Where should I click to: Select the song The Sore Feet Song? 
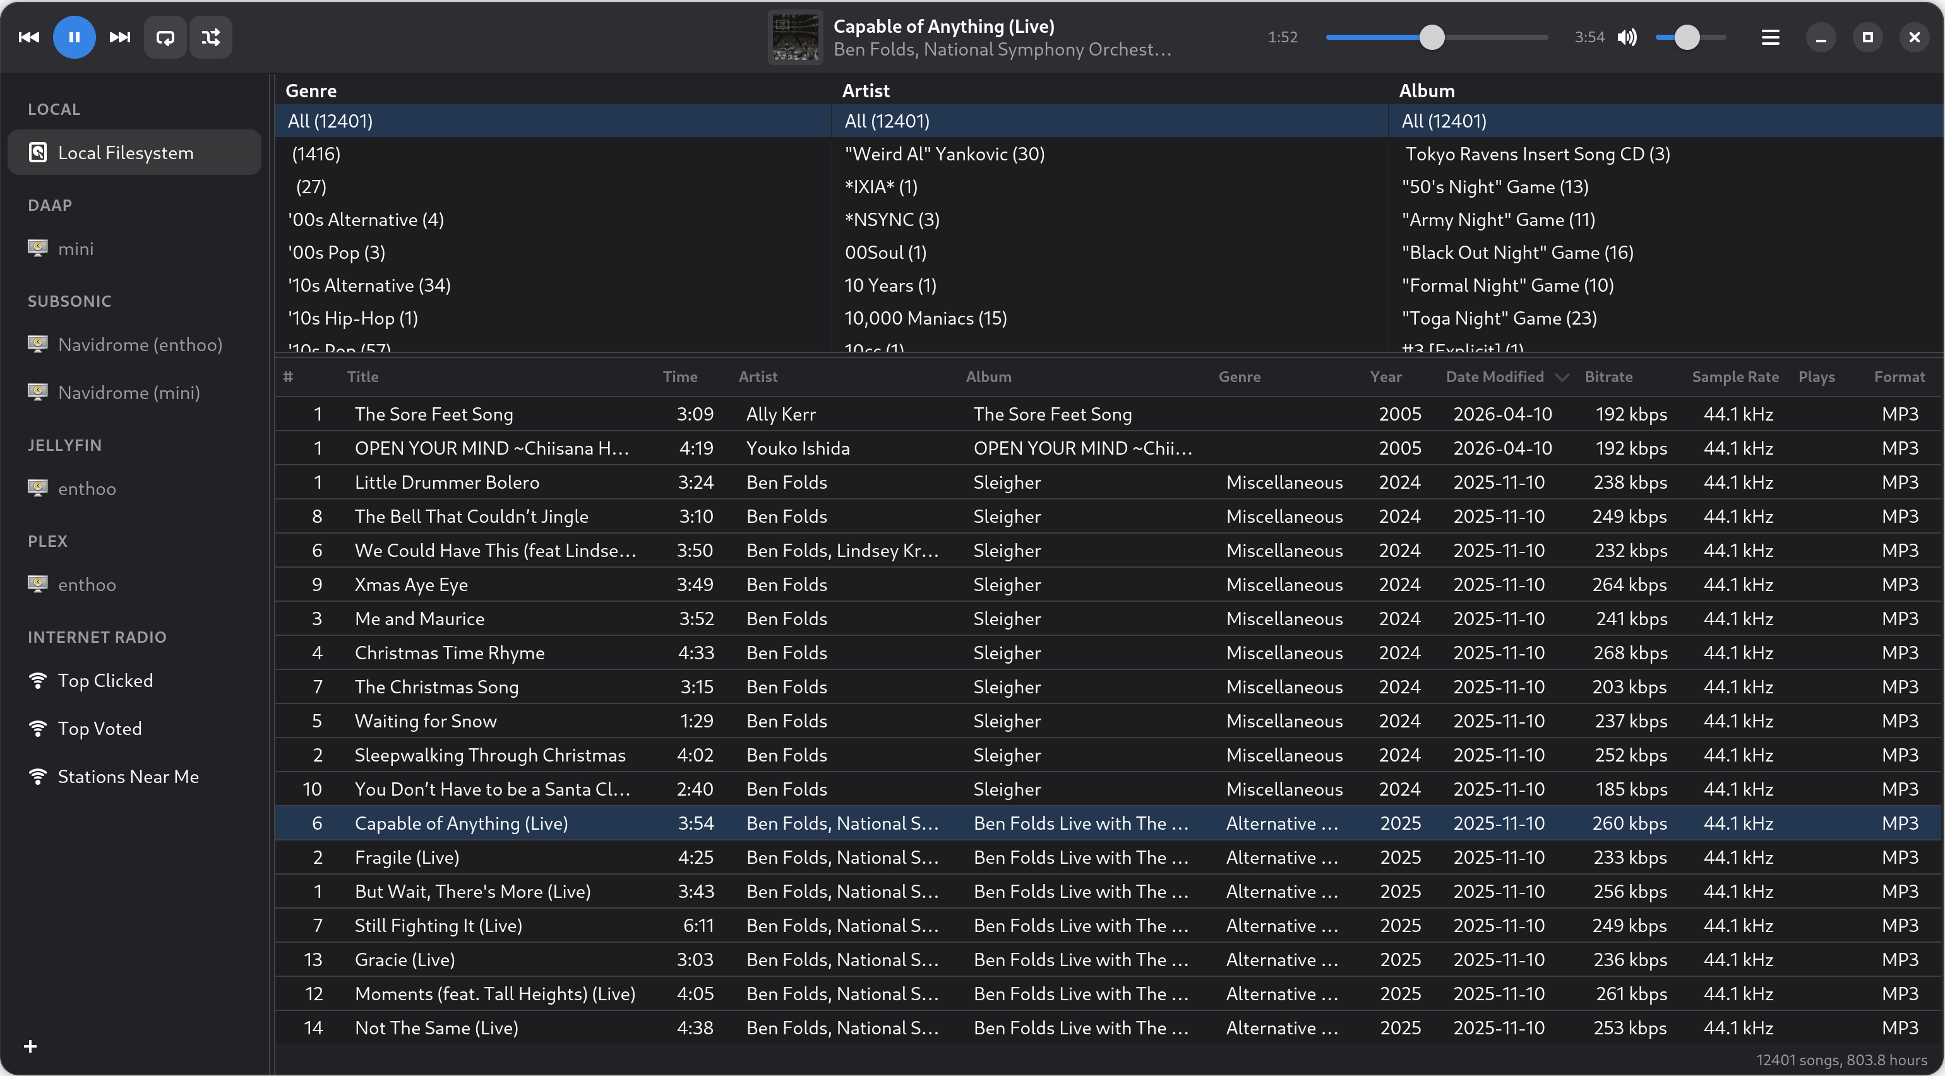[1109, 414]
